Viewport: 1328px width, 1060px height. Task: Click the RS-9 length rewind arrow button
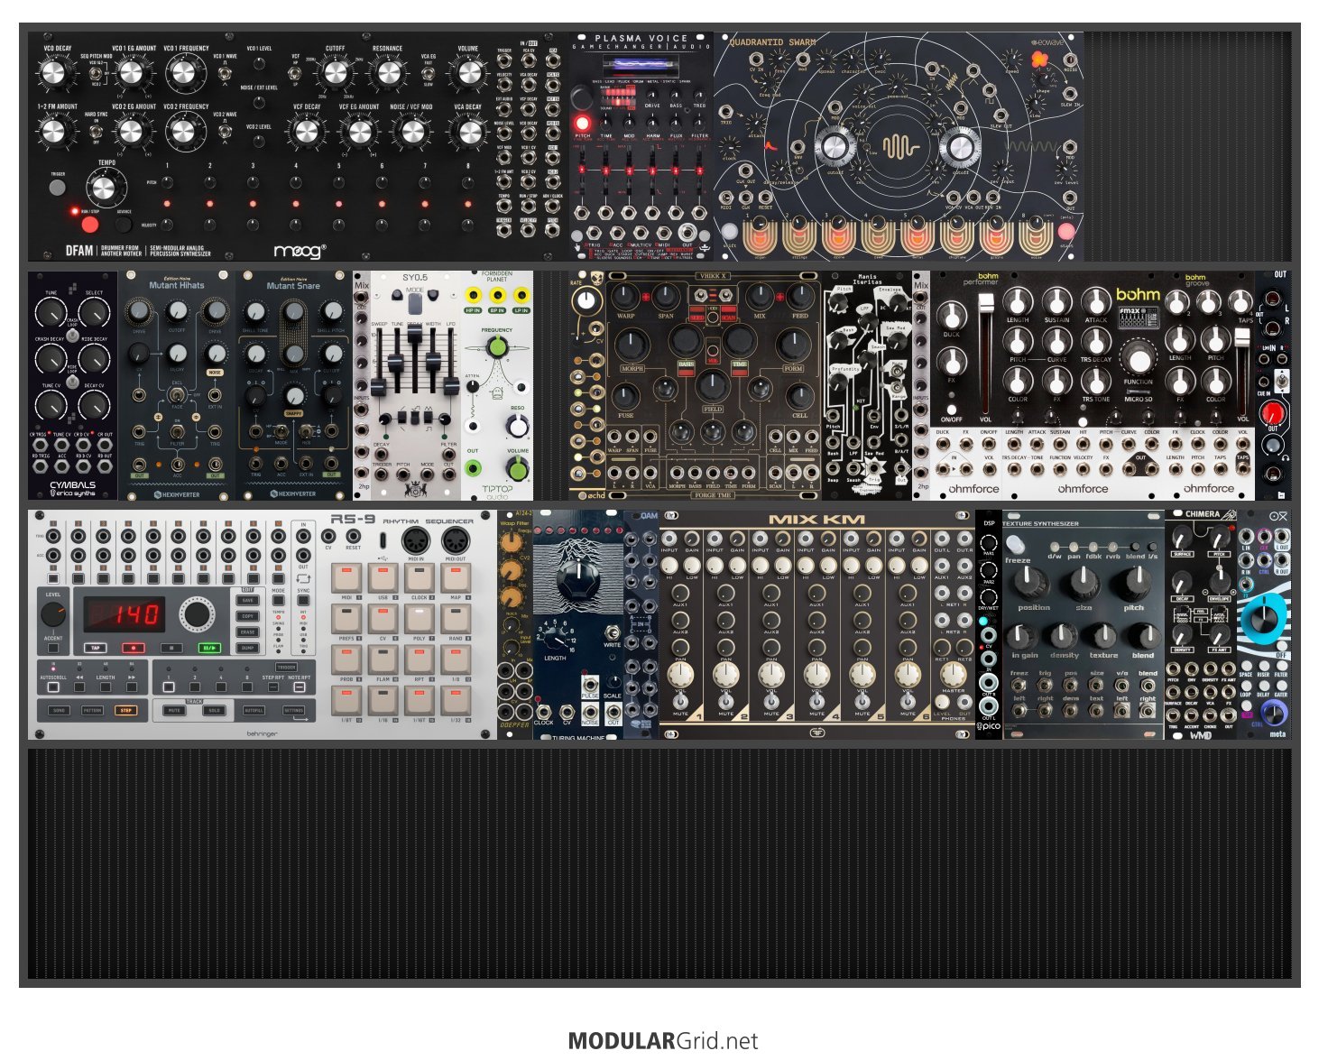79,687
